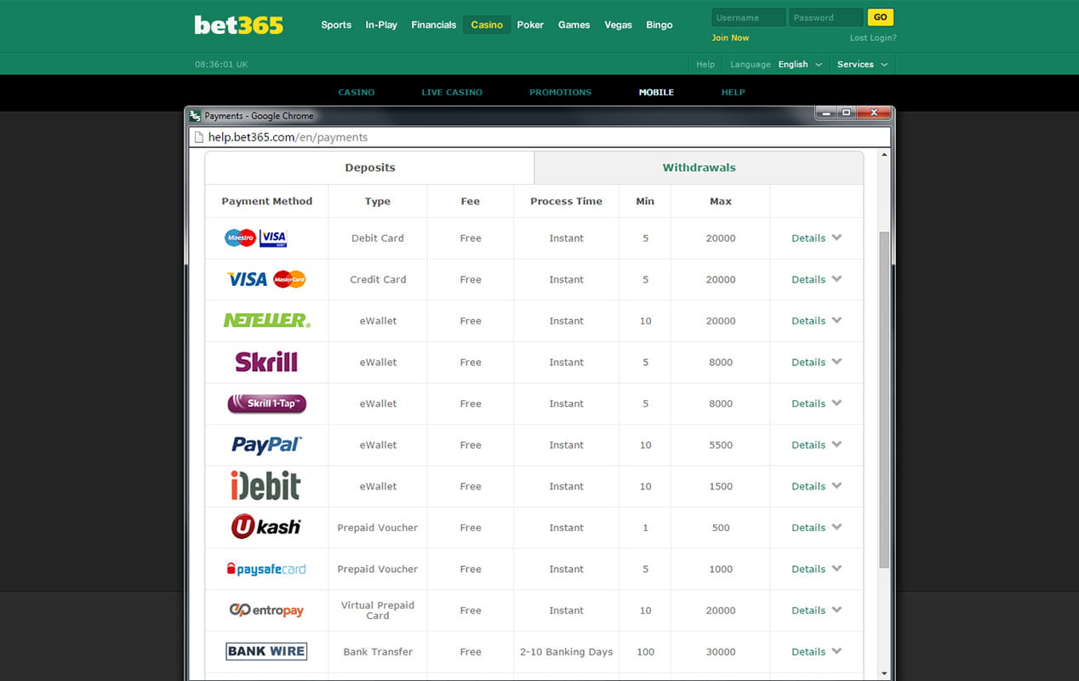This screenshot has width=1079, height=681.
Task: Go to the LIVE CASINO submenu
Action: (x=452, y=93)
